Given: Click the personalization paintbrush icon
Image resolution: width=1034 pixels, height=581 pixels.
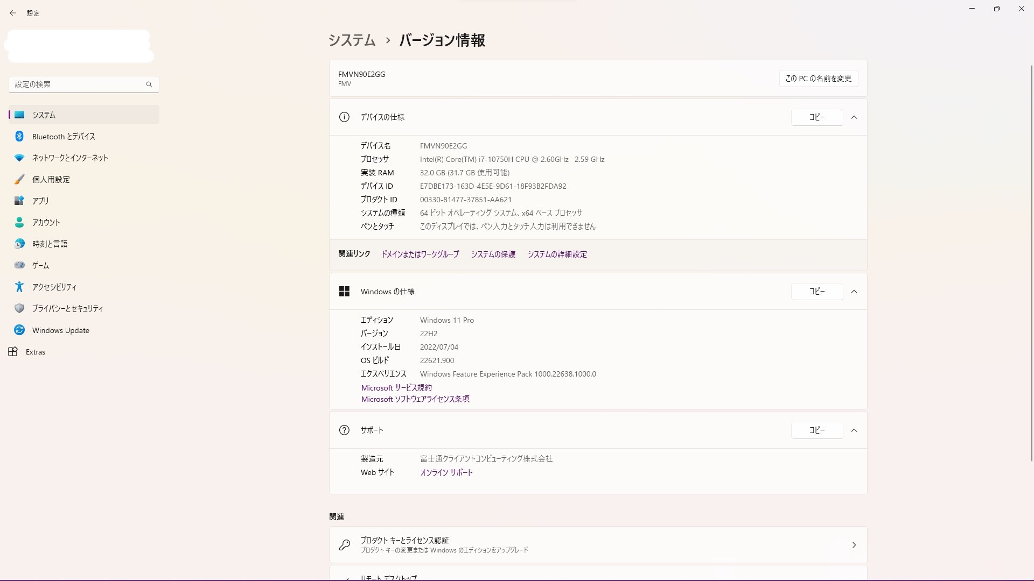Looking at the screenshot, I should pyautogui.click(x=19, y=179).
